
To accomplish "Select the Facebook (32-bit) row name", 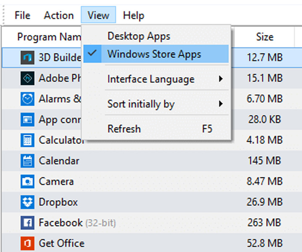I will (77, 223).
